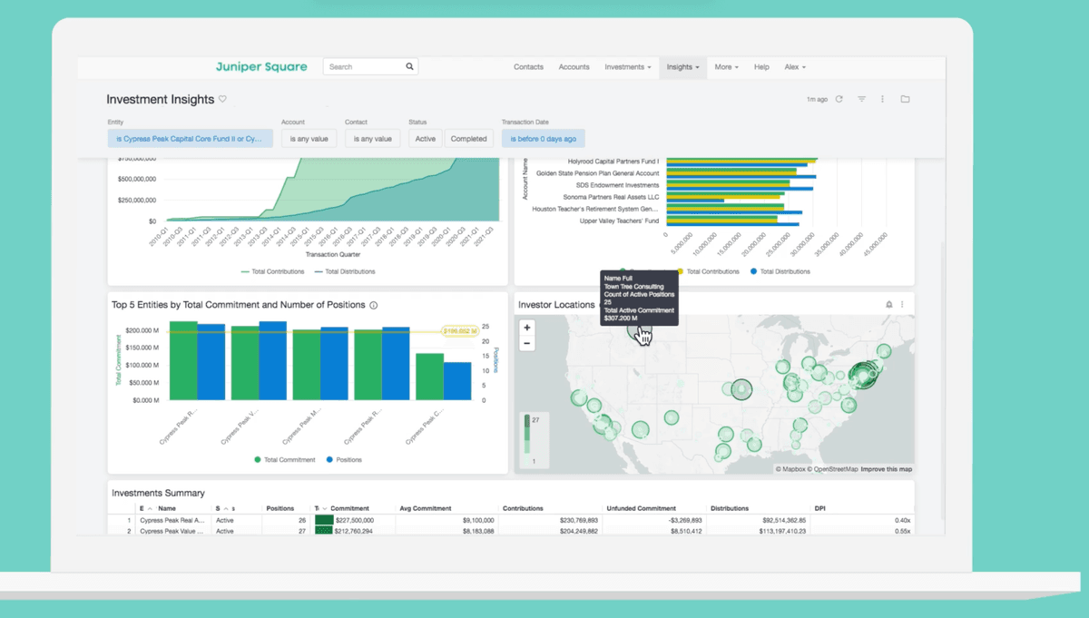Open dashboard actions three-dot menu

coord(882,99)
